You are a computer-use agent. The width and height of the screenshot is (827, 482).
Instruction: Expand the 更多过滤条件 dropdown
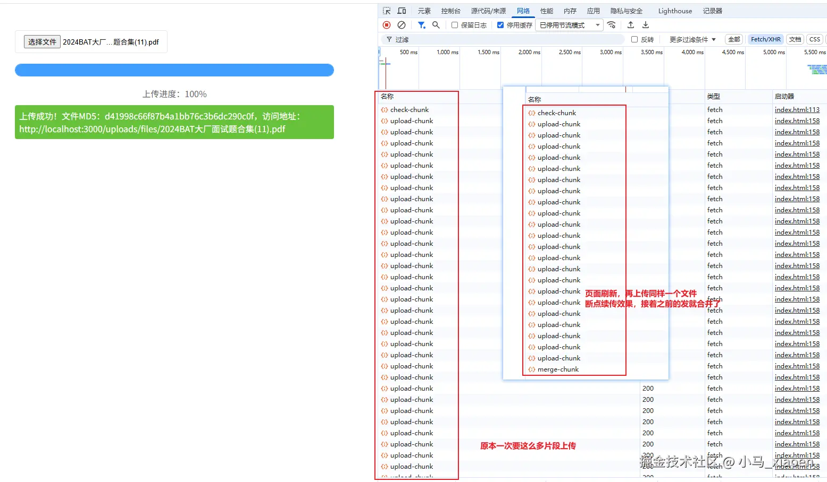[692, 39]
